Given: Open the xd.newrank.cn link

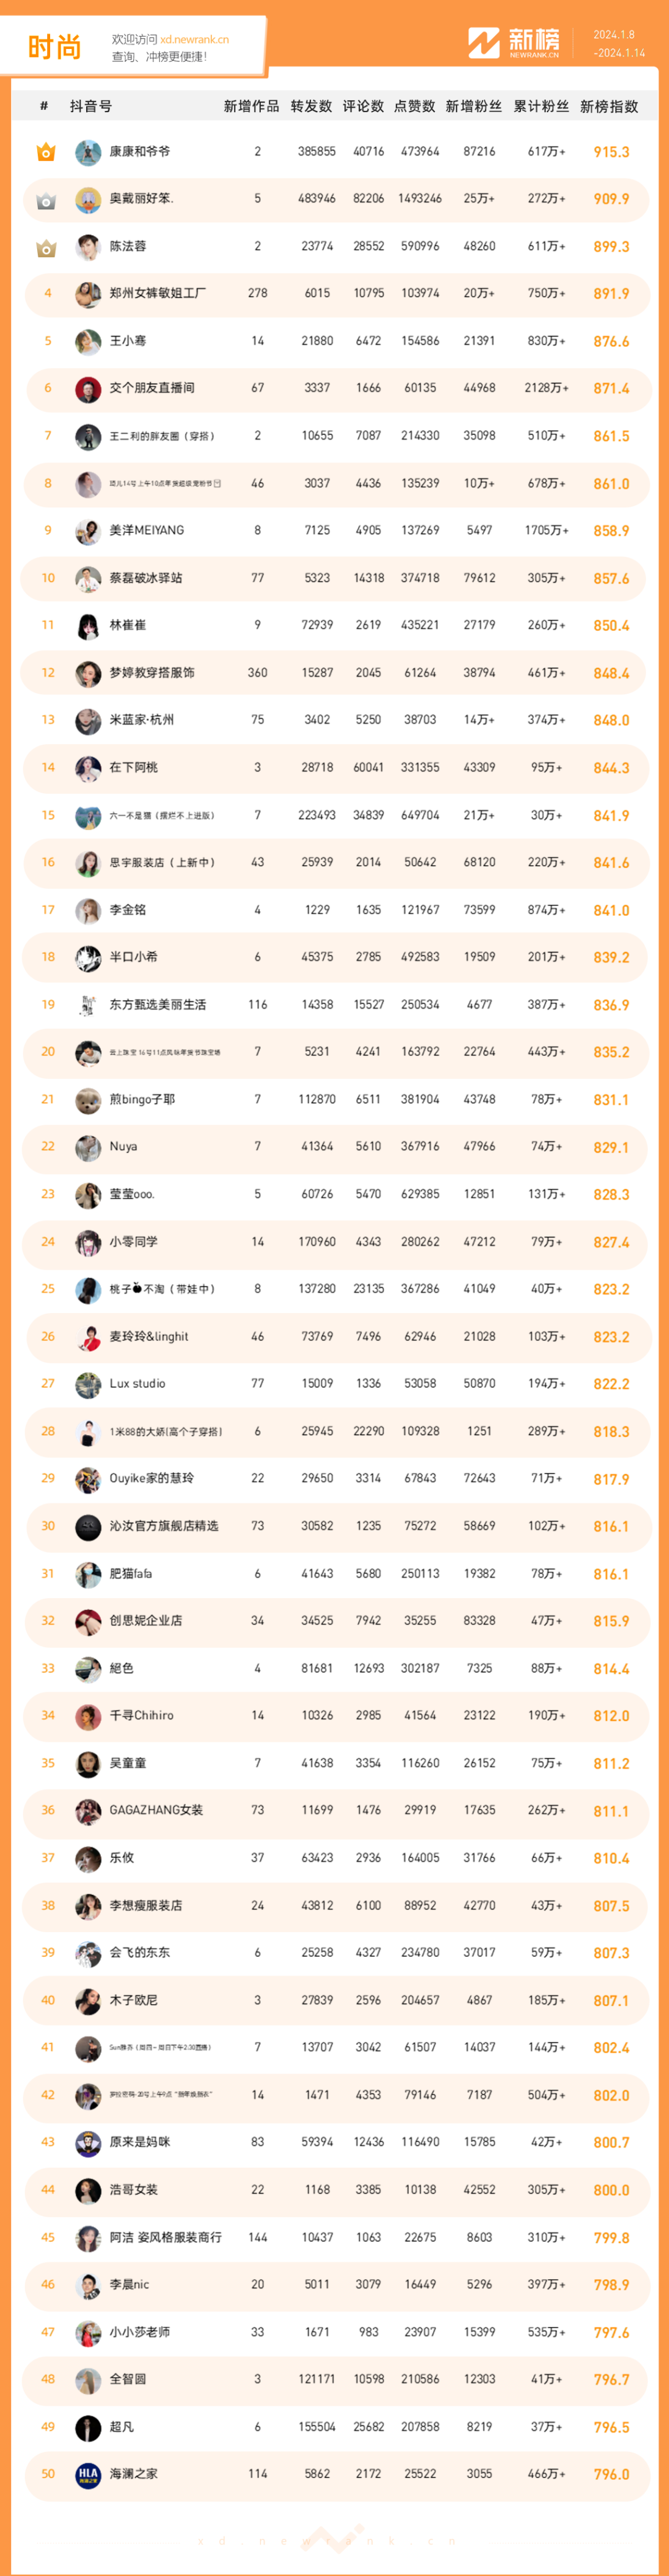Looking at the screenshot, I should (x=194, y=40).
